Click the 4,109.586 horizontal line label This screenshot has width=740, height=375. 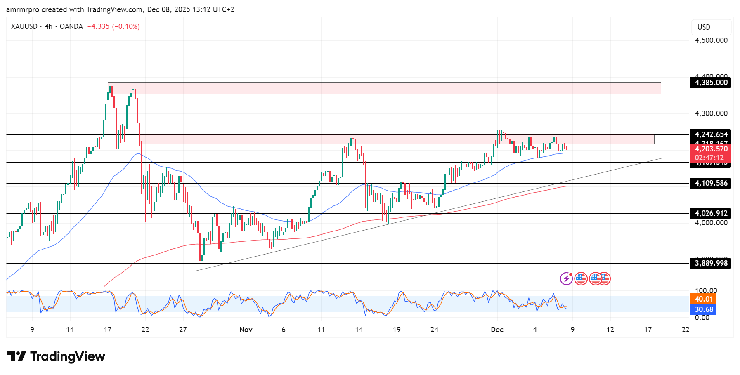pyautogui.click(x=711, y=183)
